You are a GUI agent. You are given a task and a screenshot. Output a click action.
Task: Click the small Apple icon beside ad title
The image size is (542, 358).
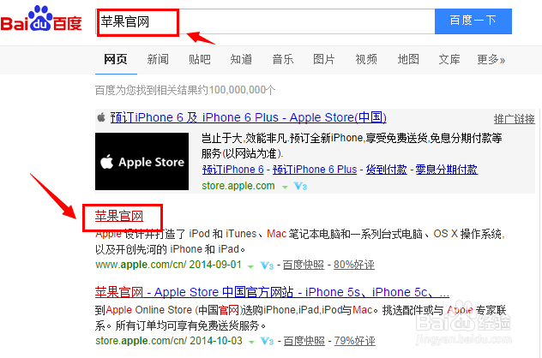pyautogui.click(x=101, y=117)
